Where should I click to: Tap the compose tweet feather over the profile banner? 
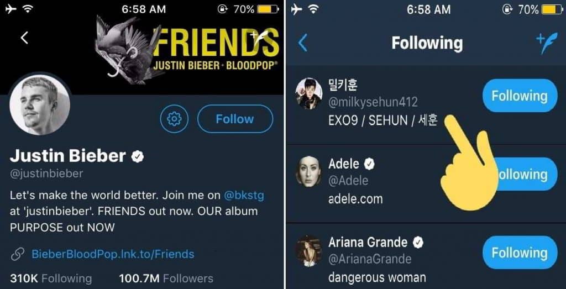click(x=259, y=39)
